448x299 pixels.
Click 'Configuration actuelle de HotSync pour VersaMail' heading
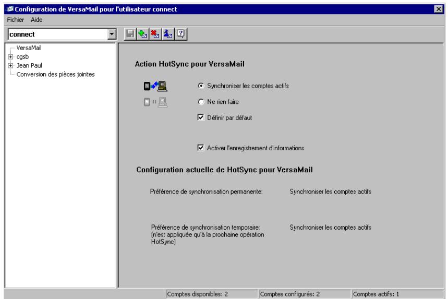[x=225, y=170]
